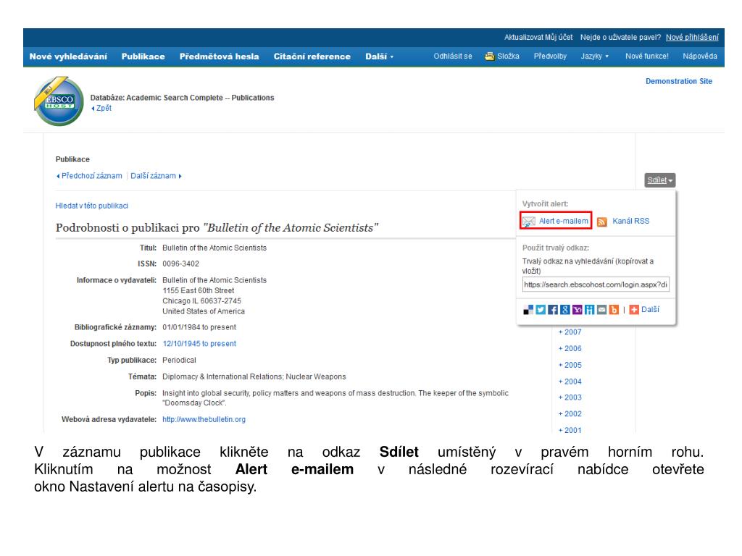Expand the 2005 year listing
Image resolution: width=742 pixels, height=556 pixels.
pyautogui.click(x=570, y=365)
